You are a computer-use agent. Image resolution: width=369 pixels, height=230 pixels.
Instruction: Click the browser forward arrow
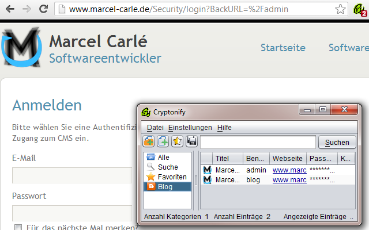tap(27, 9)
